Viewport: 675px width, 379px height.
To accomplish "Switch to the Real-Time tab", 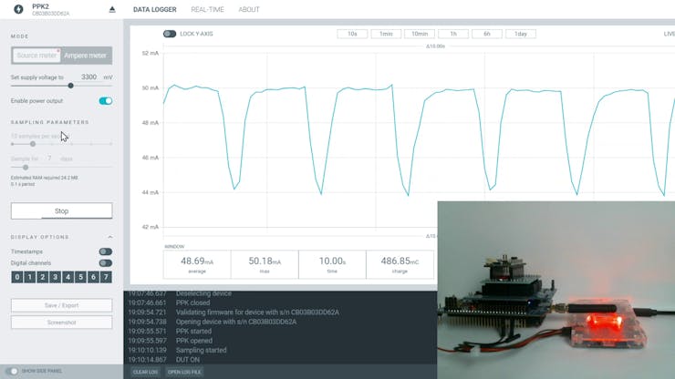I will (x=207, y=9).
